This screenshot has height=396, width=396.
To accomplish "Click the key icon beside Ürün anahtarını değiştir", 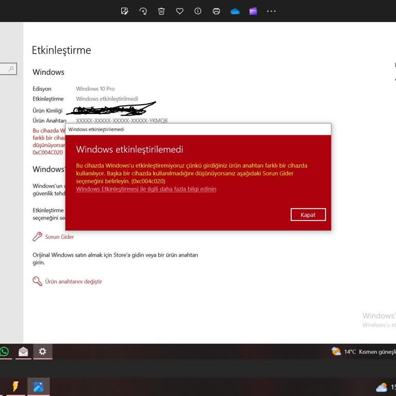I will click(x=37, y=281).
